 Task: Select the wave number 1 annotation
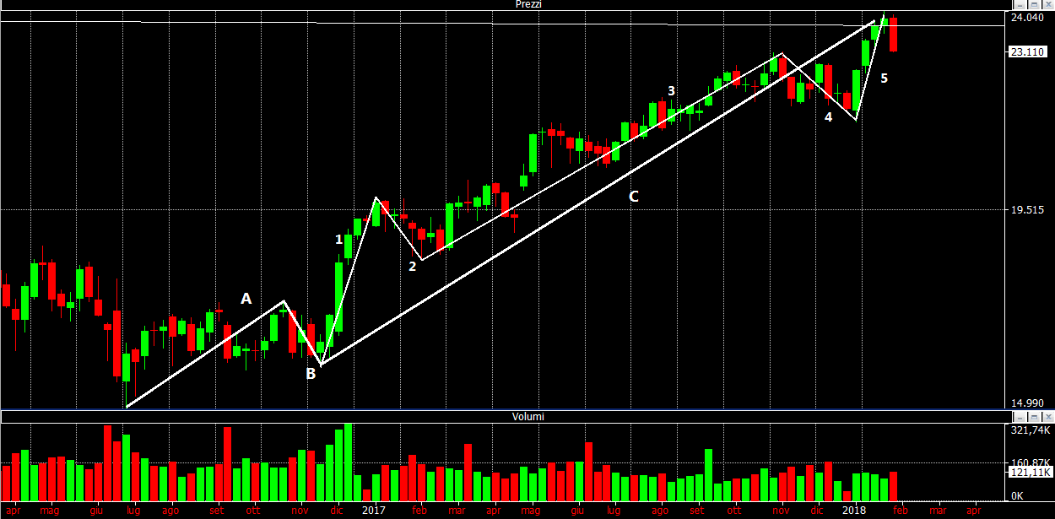[x=339, y=240]
